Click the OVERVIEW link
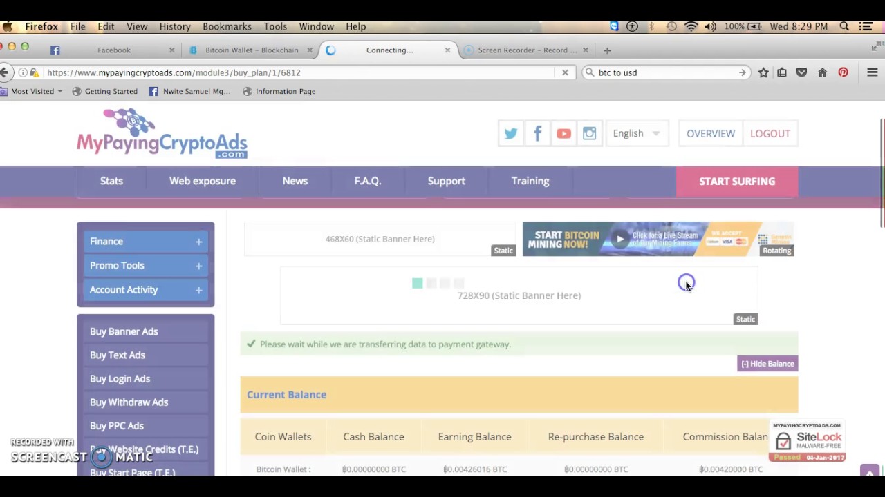Image resolution: width=885 pixels, height=497 pixels. 711,134
